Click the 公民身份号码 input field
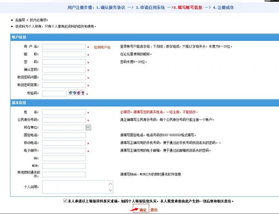 point(64,120)
